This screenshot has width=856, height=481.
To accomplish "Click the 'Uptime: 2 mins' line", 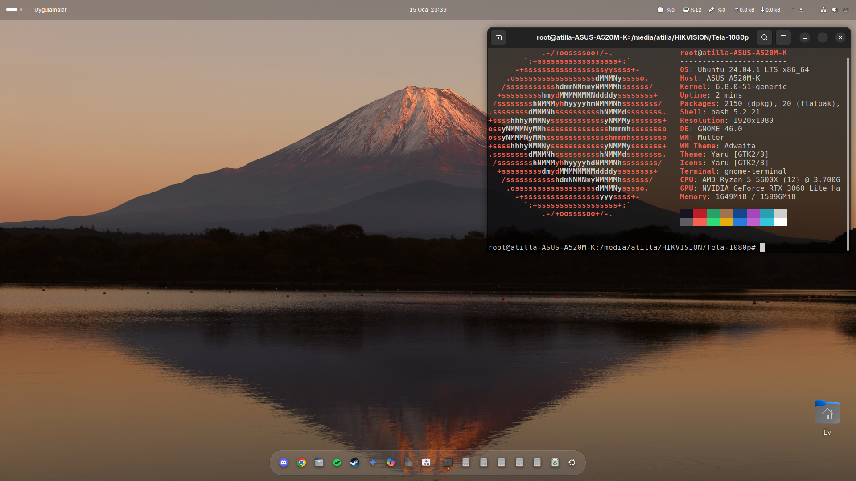I will pos(711,95).
